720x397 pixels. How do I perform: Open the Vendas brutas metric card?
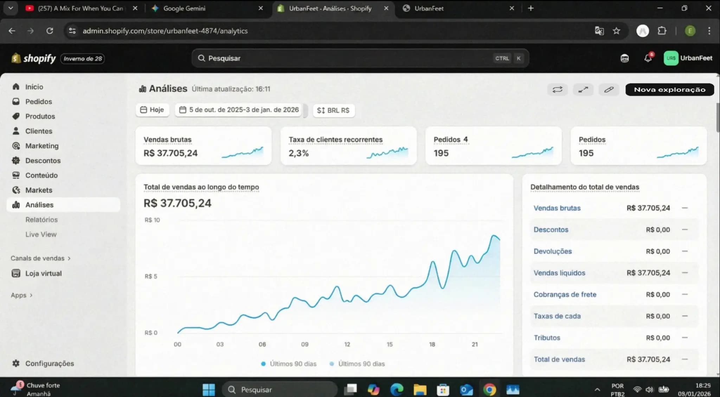pyautogui.click(x=204, y=146)
